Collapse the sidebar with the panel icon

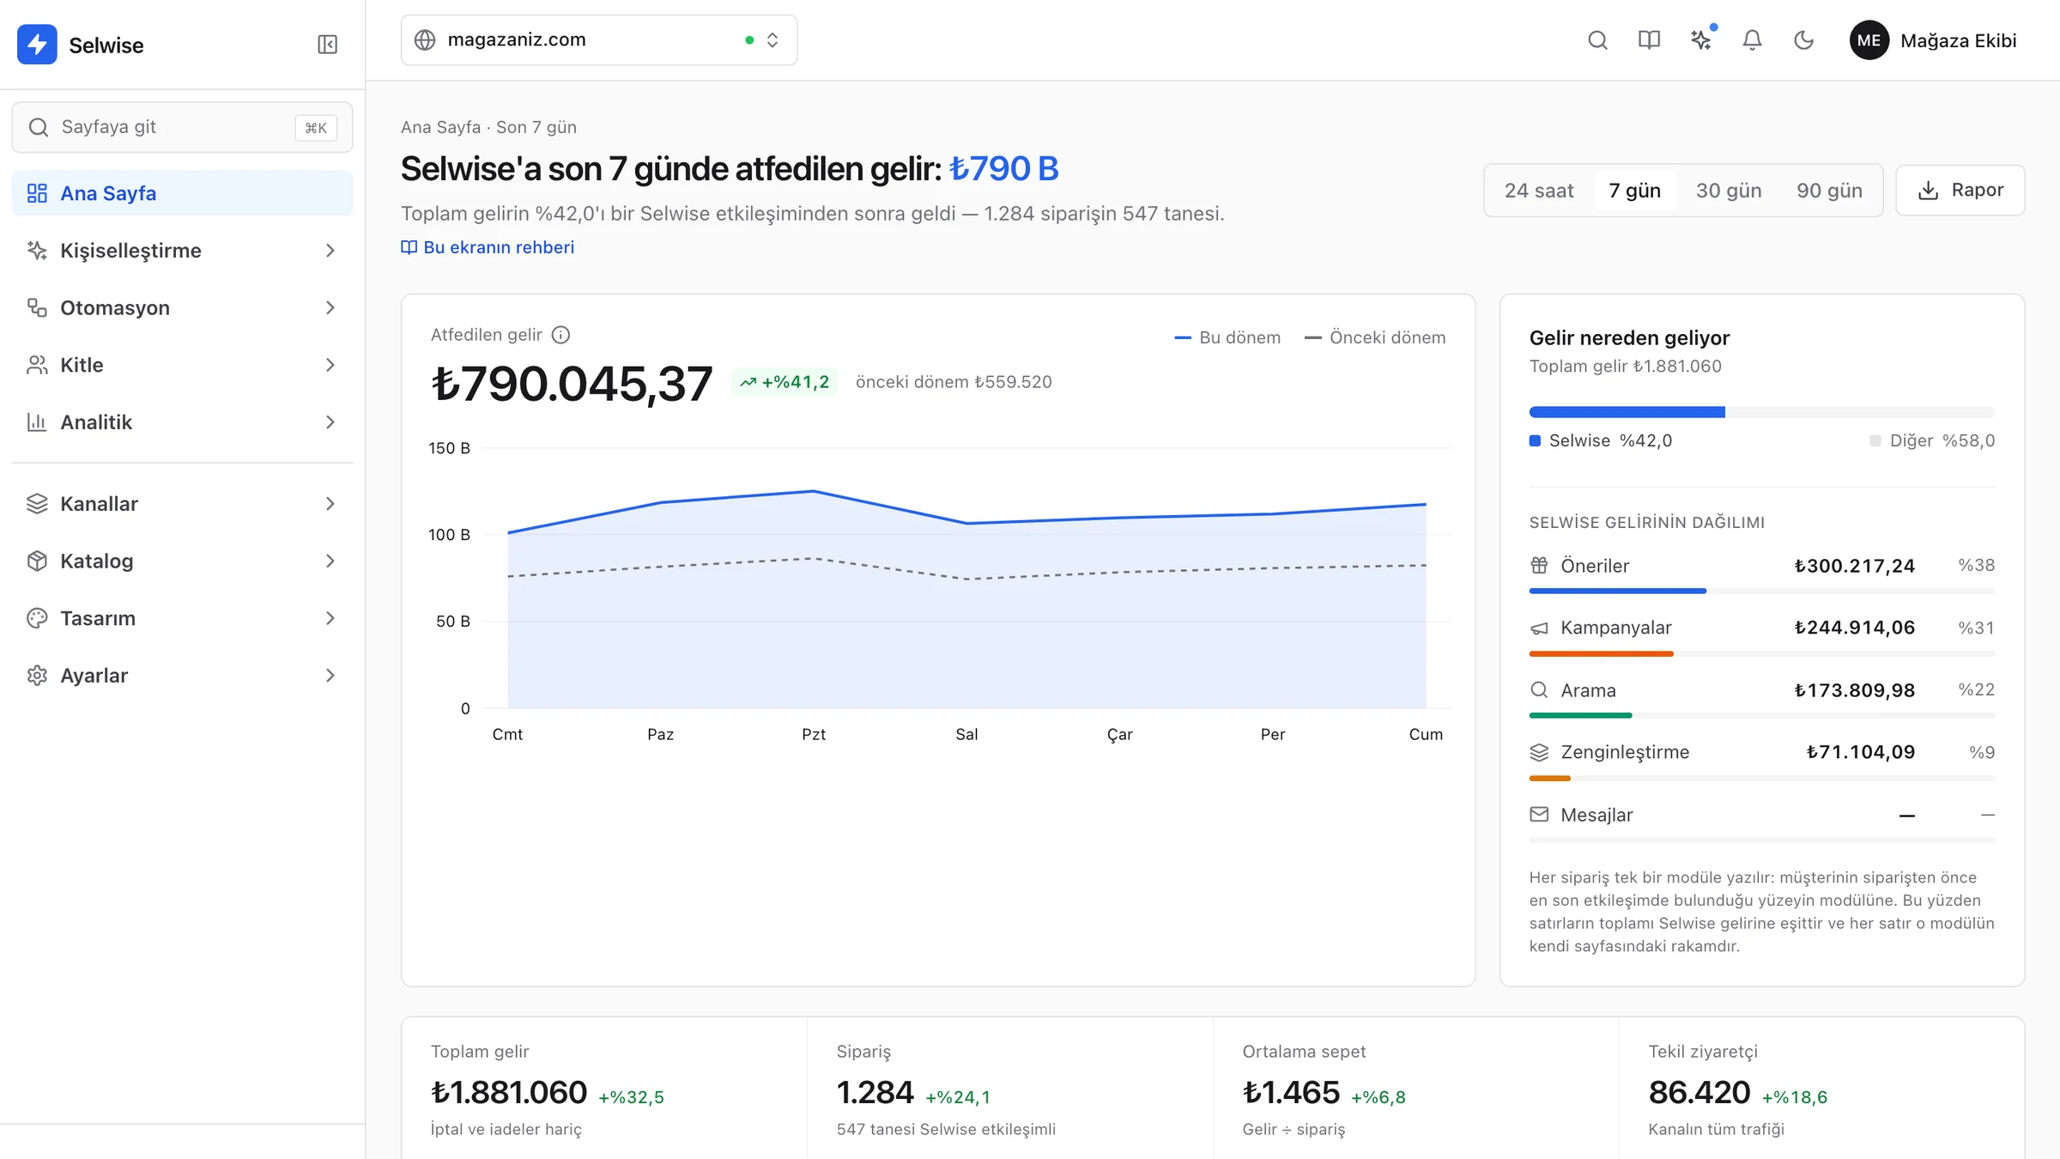pos(327,45)
